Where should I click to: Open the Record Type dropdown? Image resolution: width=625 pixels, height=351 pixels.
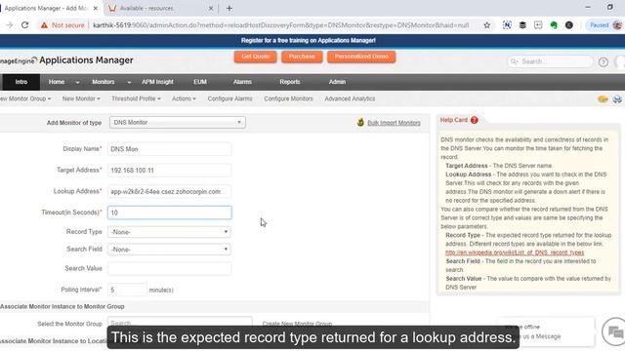pyautogui.click(x=169, y=232)
